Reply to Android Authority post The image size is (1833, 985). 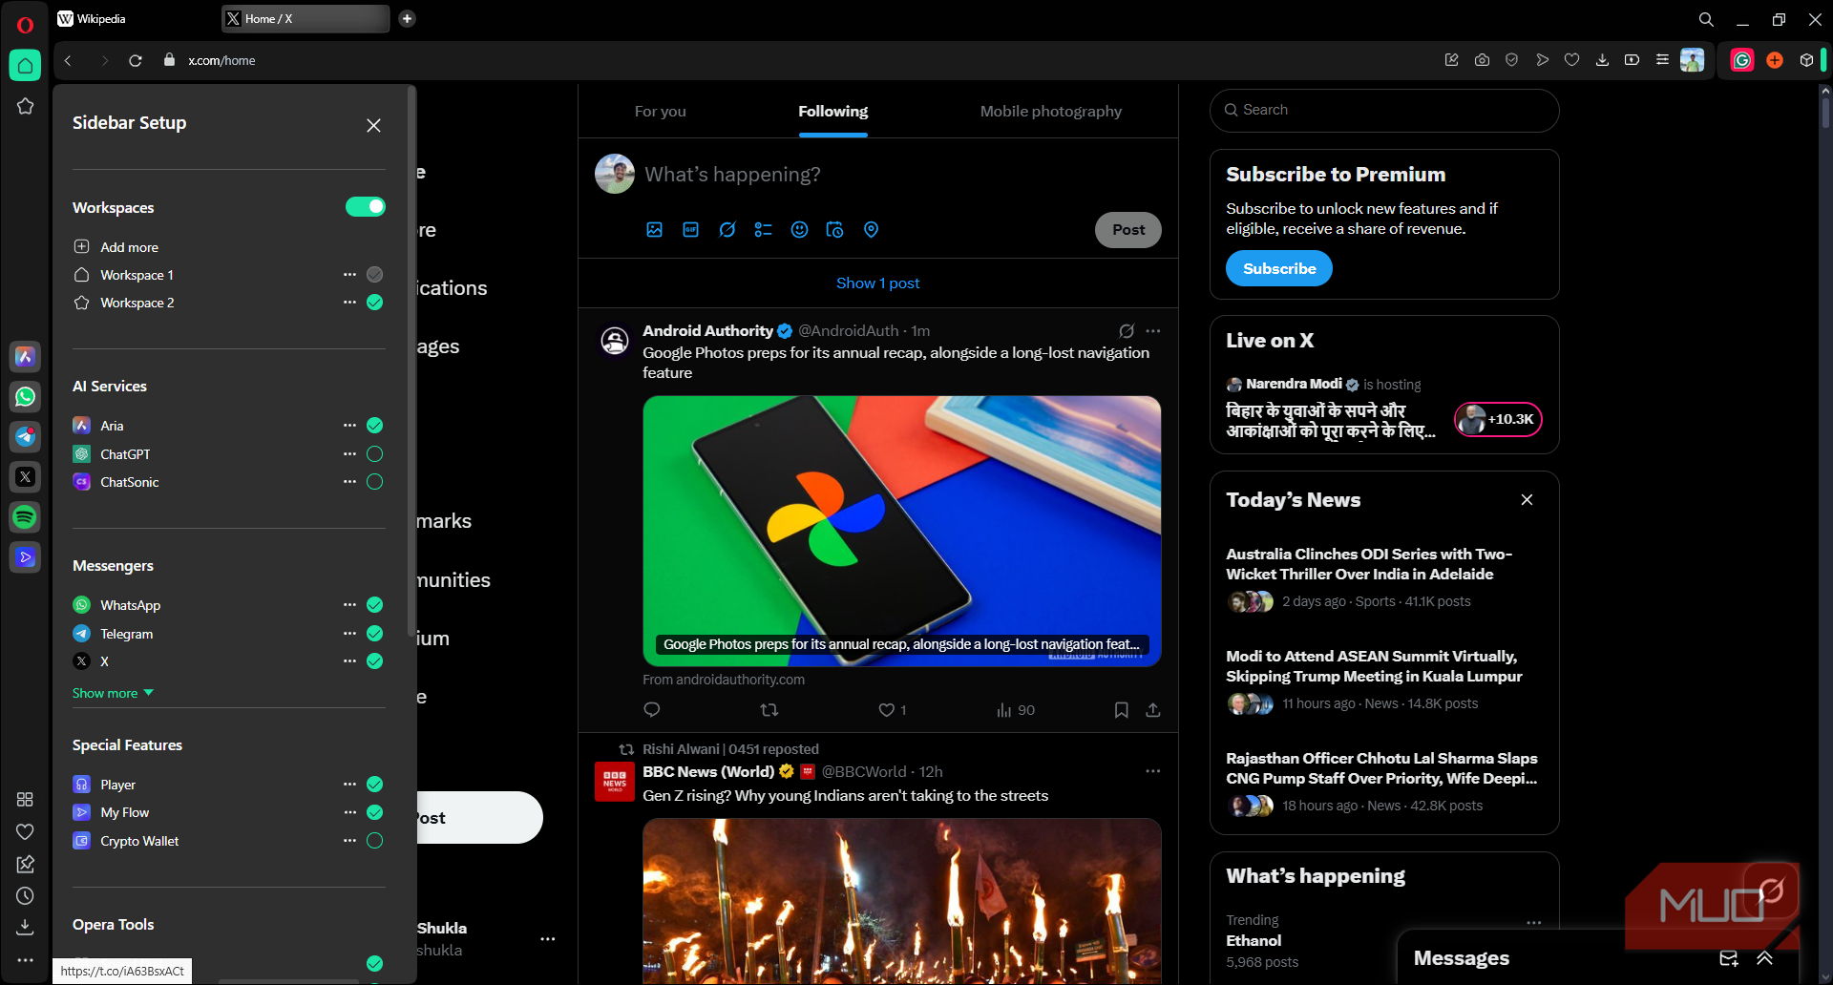652,709
